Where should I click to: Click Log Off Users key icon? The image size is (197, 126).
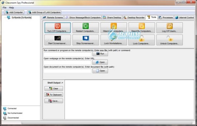pos(170,26)
